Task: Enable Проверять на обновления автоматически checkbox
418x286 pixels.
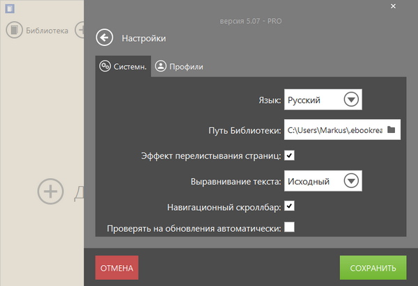Action: [289, 227]
